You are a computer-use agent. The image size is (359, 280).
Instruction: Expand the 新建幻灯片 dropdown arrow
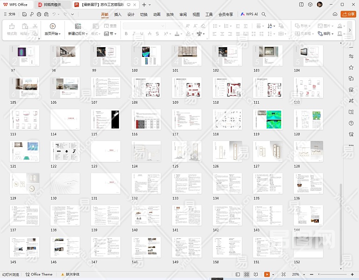[x=86, y=34]
